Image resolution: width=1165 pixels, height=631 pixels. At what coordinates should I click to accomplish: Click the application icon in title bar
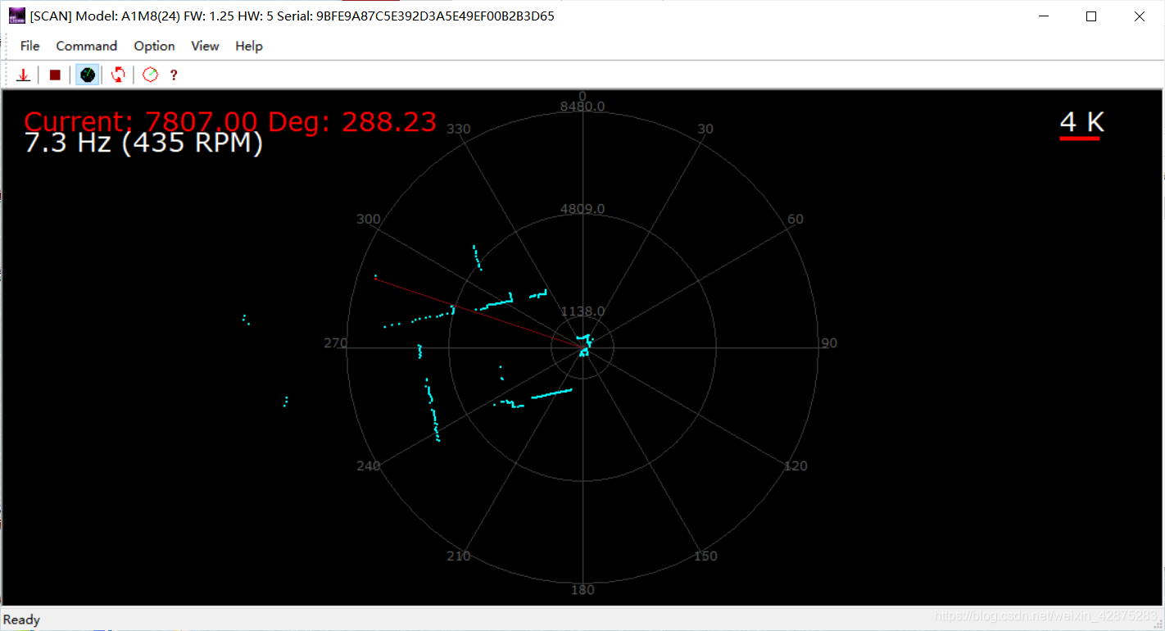click(x=16, y=16)
